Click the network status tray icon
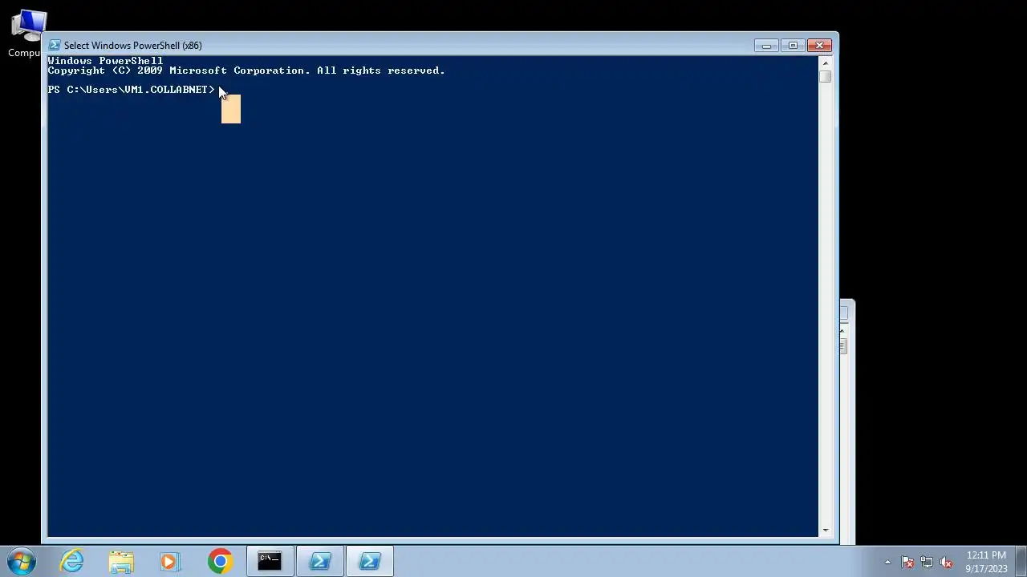The height and width of the screenshot is (577, 1027). coord(927,562)
